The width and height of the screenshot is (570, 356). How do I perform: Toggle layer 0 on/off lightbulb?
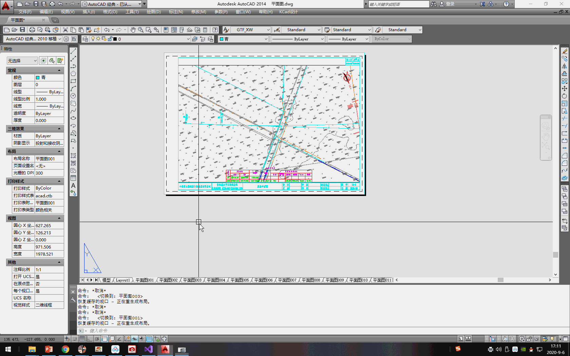93,39
